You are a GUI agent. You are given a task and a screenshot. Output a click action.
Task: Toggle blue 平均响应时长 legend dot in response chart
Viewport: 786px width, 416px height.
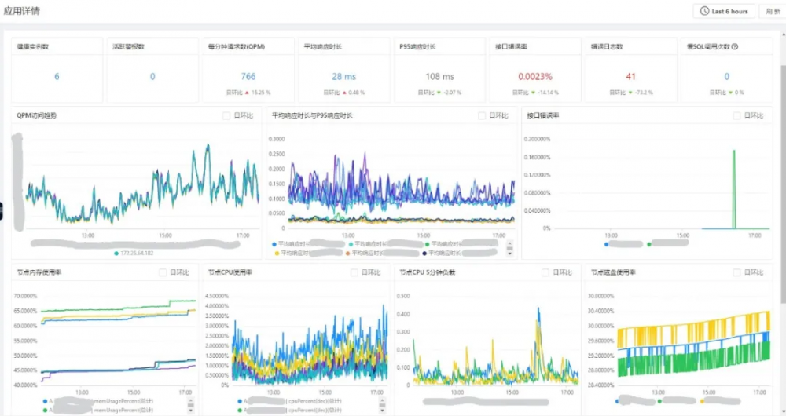pyautogui.click(x=274, y=244)
